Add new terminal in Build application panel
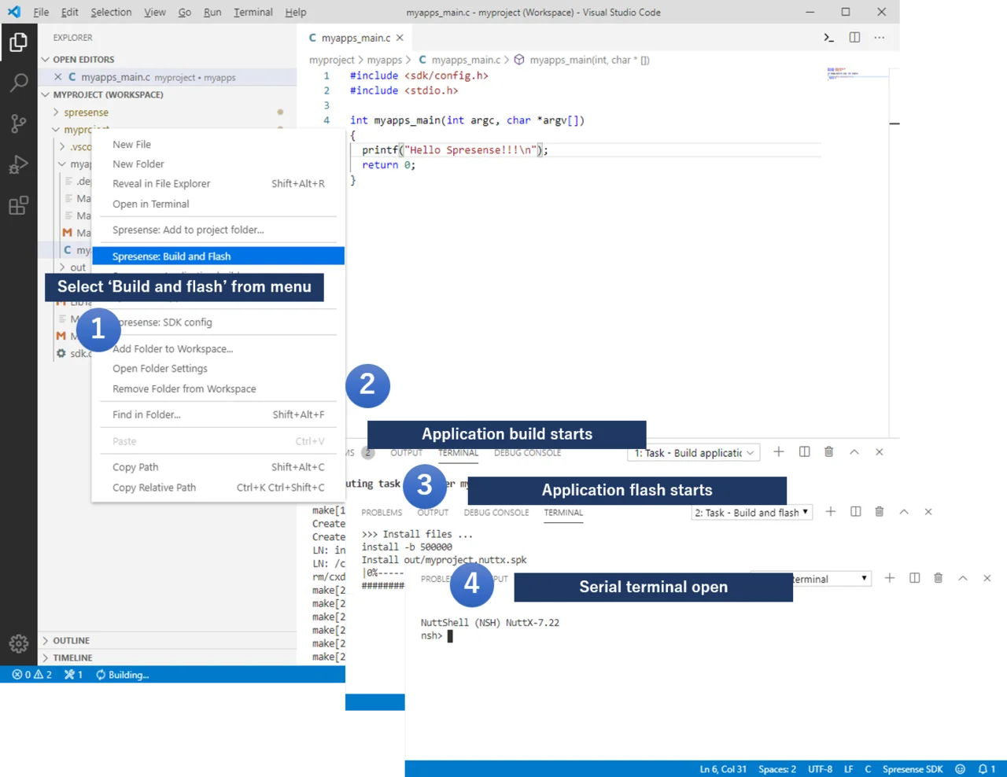Viewport: 1007px width, 777px height. coord(778,451)
